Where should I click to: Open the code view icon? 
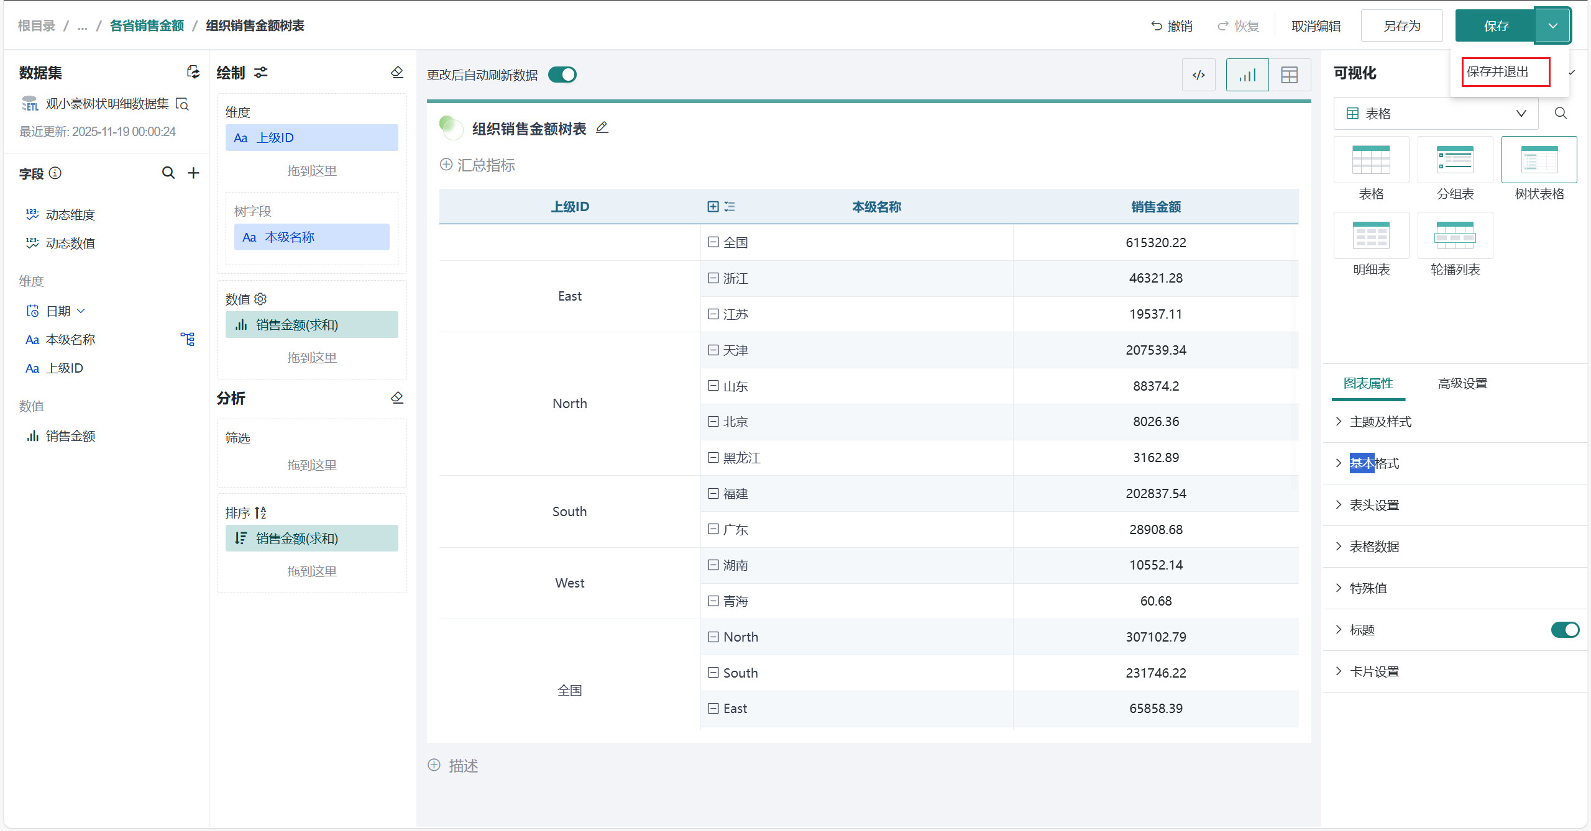(x=1198, y=75)
